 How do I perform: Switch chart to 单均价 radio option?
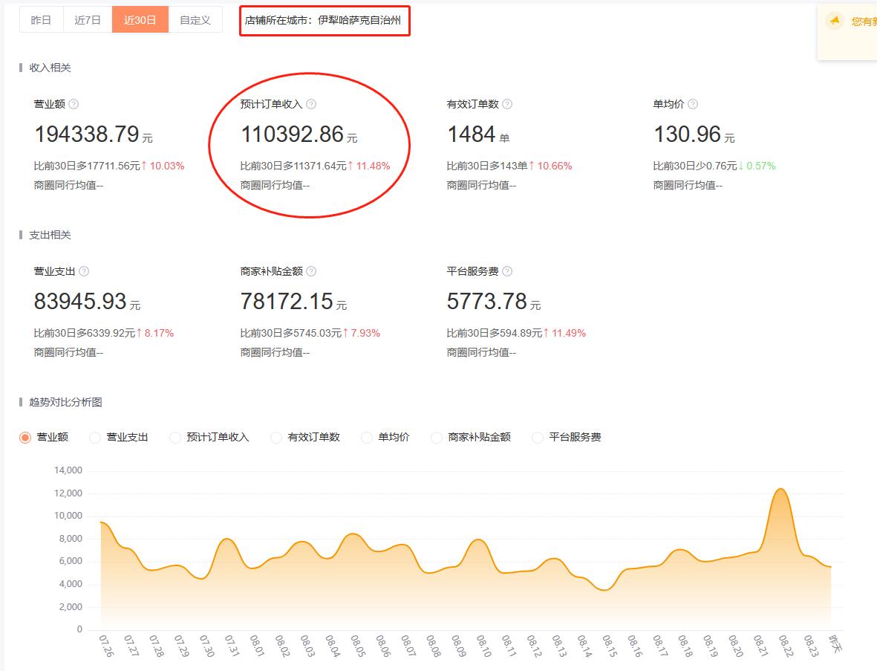(x=367, y=438)
